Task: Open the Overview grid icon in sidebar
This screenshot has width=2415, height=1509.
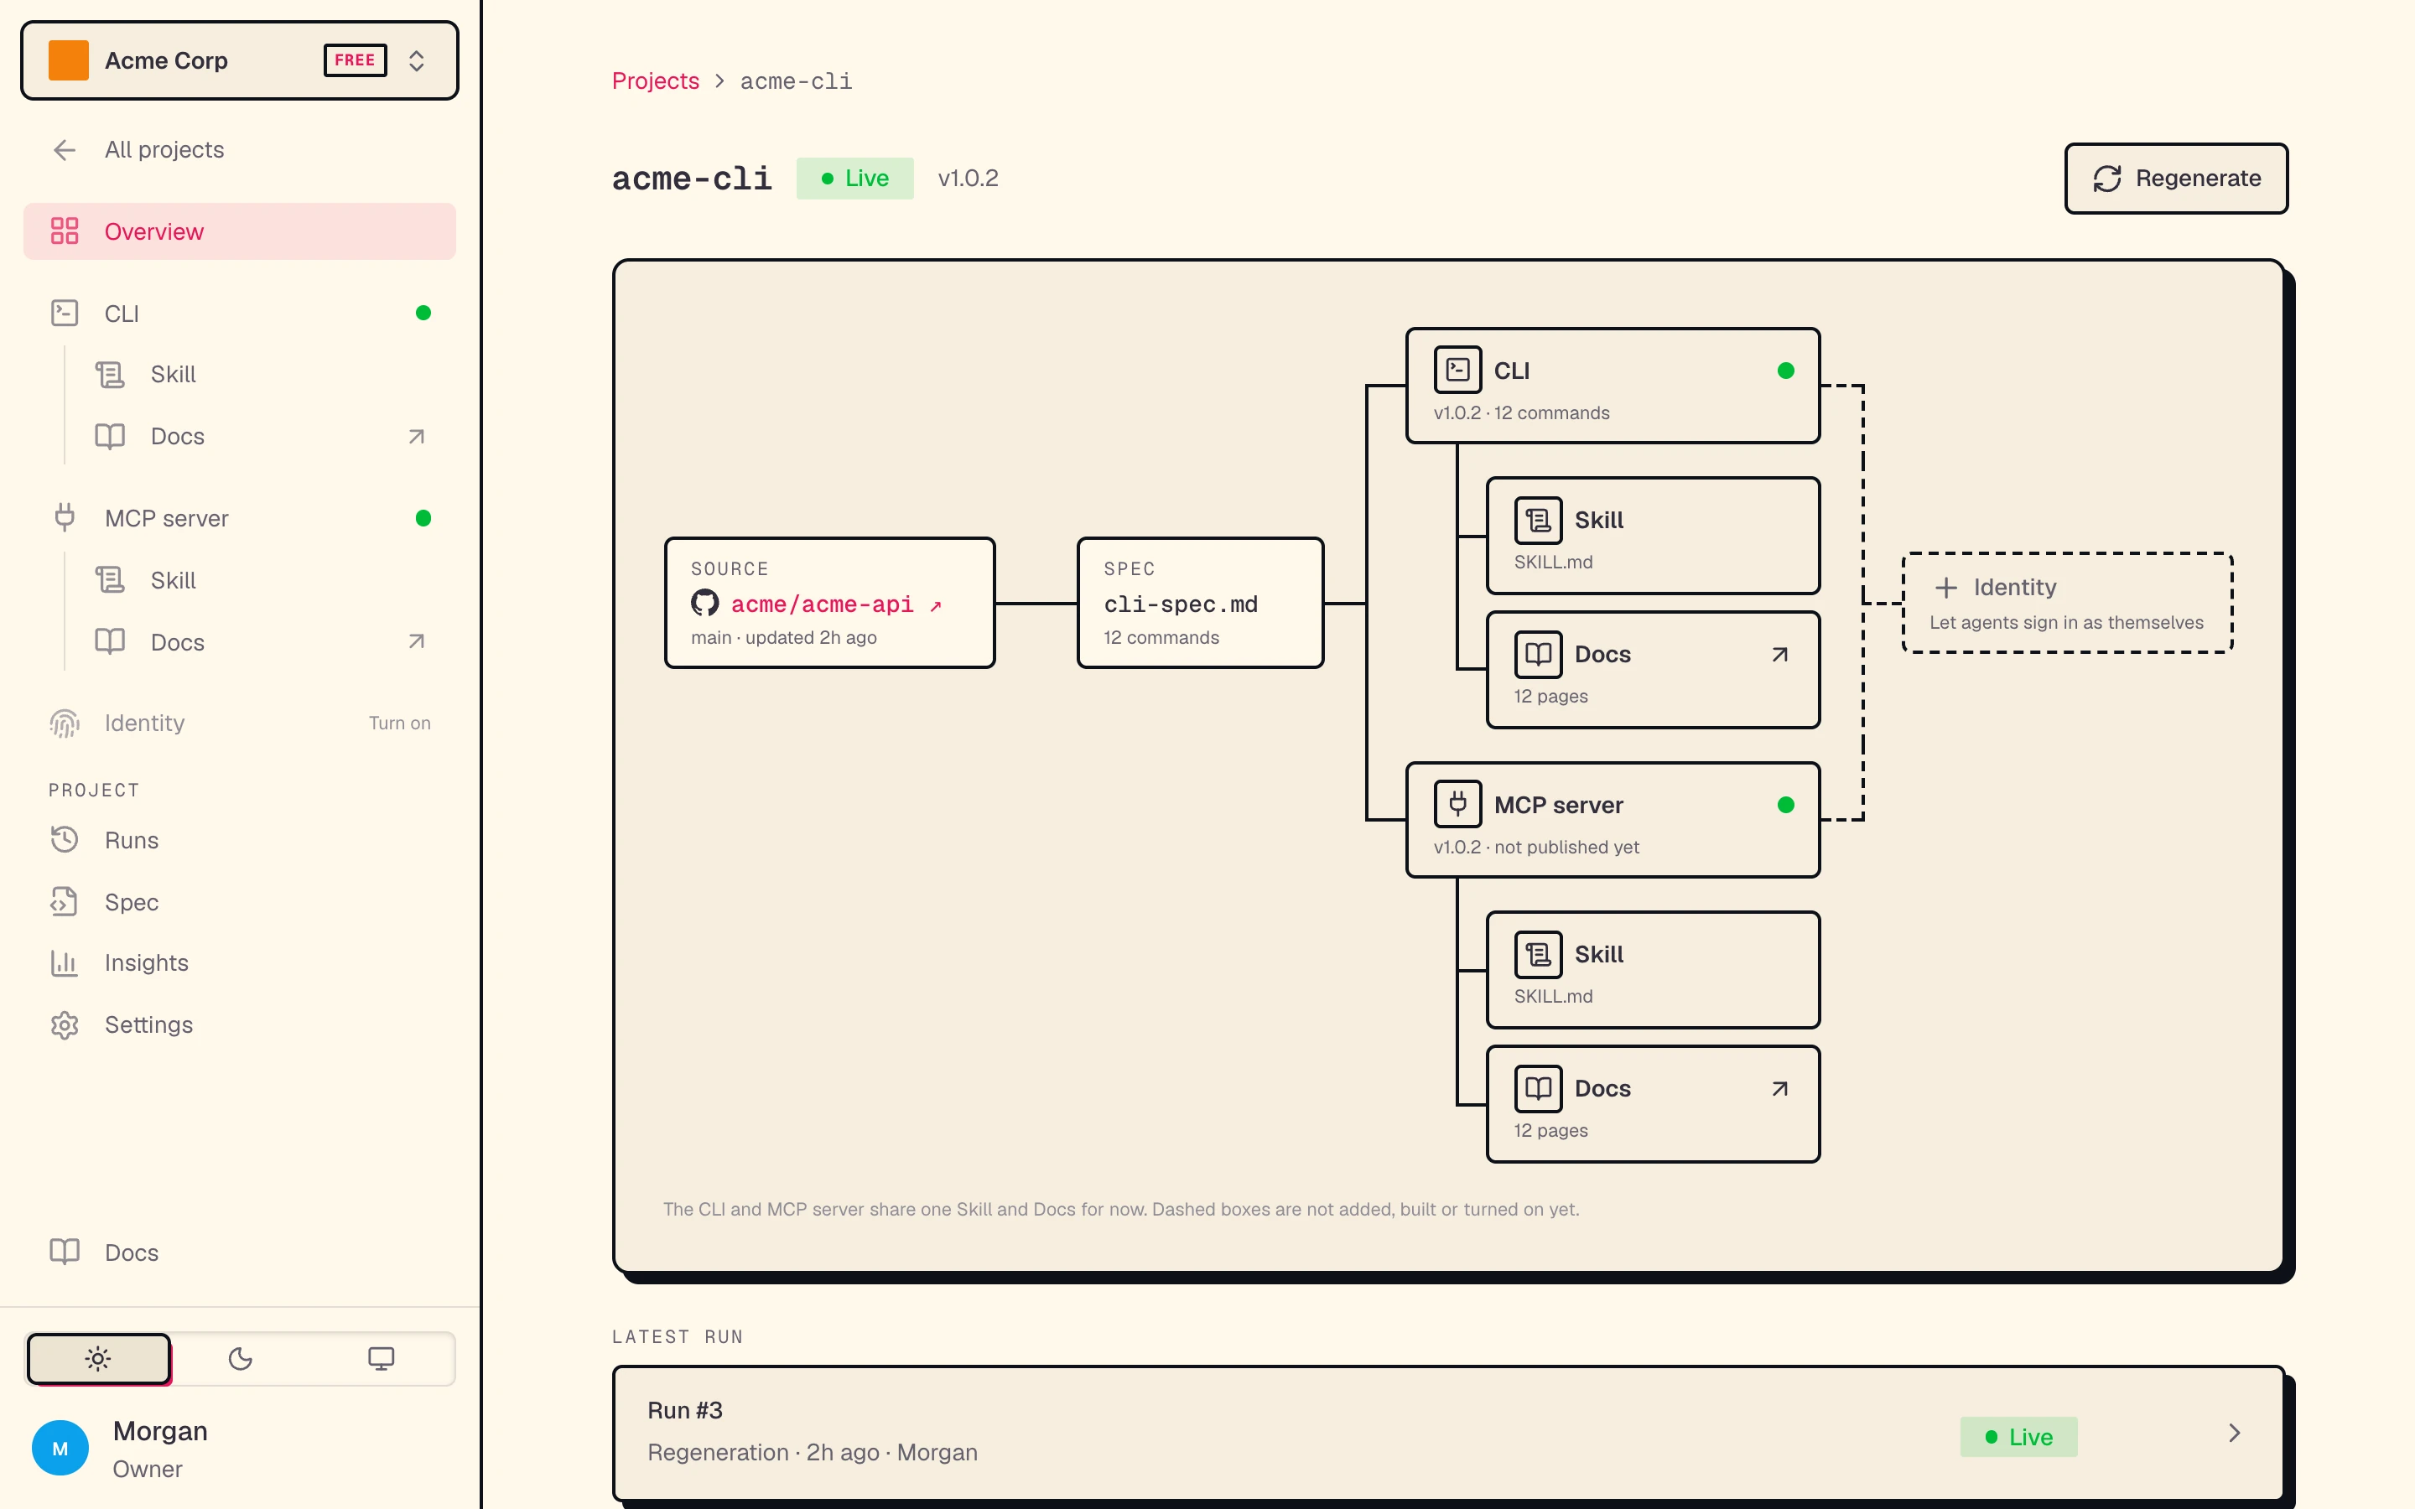Action: [65, 231]
